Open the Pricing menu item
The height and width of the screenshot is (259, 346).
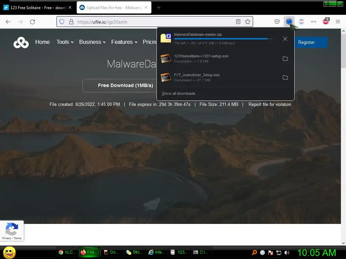pyautogui.click(x=150, y=42)
